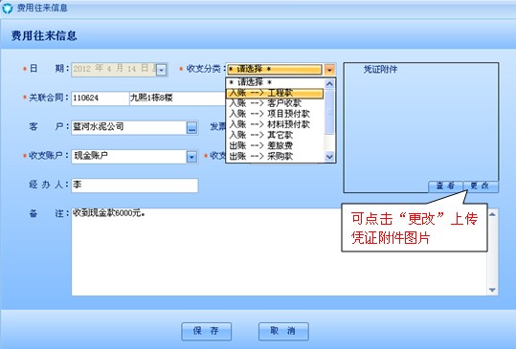Click 保存 button
516x349 pixels.
click(x=207, y=331)
